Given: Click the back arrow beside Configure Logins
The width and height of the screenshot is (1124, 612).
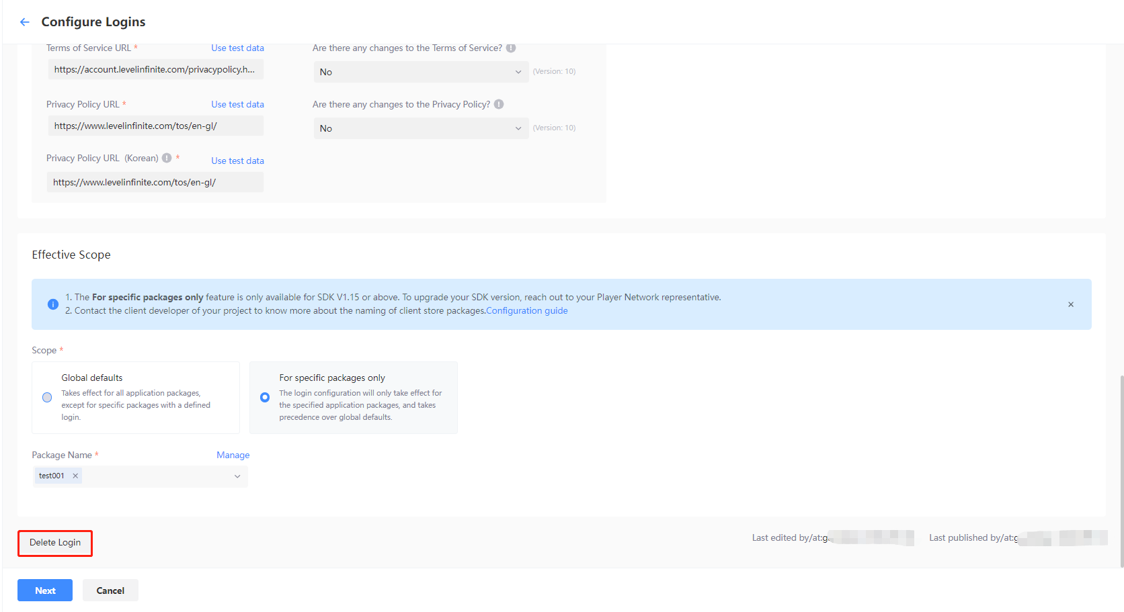Looking at the screenshot, I should (x=25, y=22).
